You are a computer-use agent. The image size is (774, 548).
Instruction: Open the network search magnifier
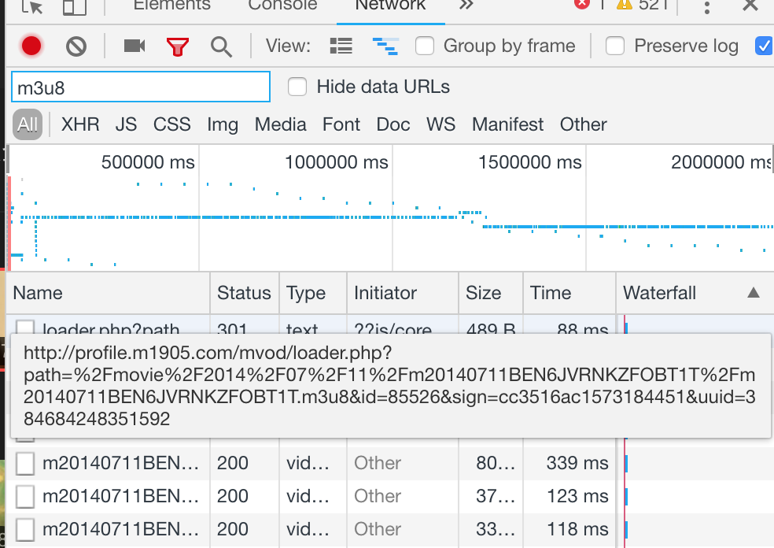click(x=222, y=46)
